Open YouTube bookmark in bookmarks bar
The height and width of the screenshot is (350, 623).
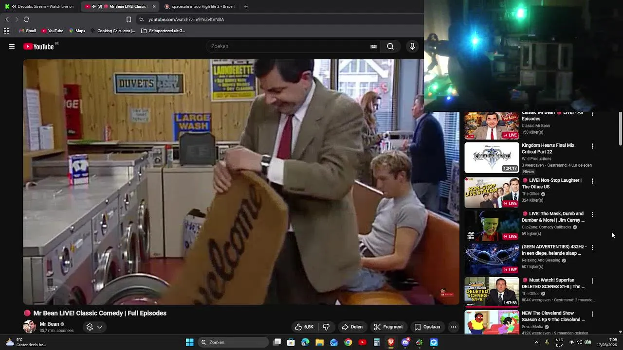coord(52,31)
